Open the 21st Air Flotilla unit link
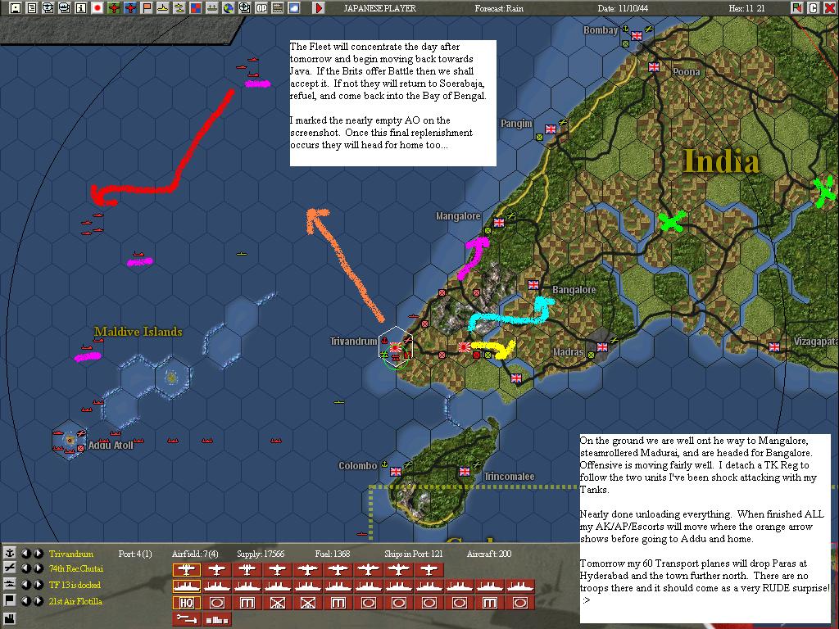This screenshot has width=839, height=629. (75, 600)
